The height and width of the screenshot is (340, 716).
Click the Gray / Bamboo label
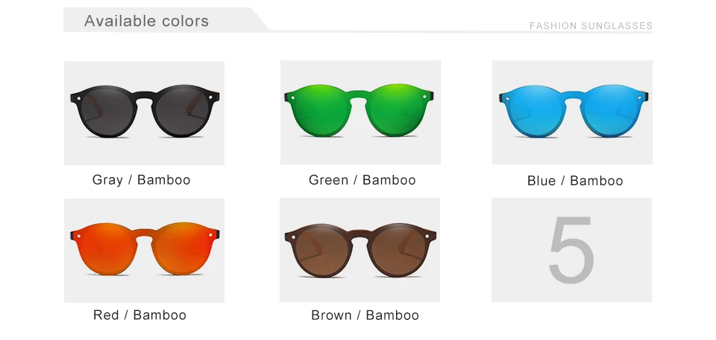click(141, 179)
